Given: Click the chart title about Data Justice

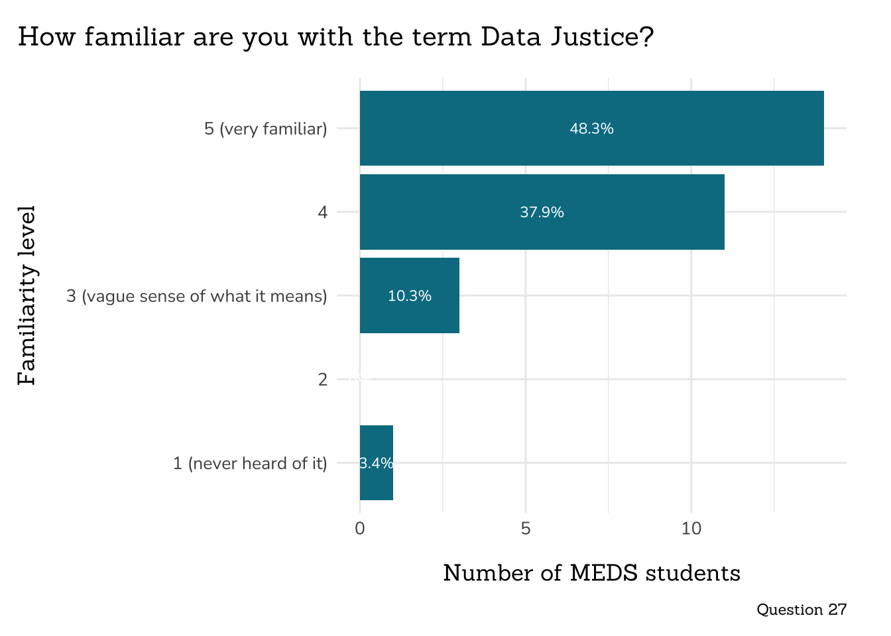Looking at the screenshot, I should [335, 36].
